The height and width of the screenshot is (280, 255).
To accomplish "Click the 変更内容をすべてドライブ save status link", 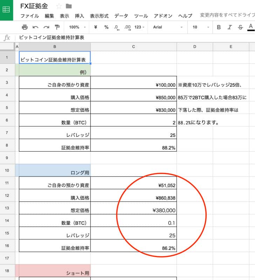I will 227,15.
